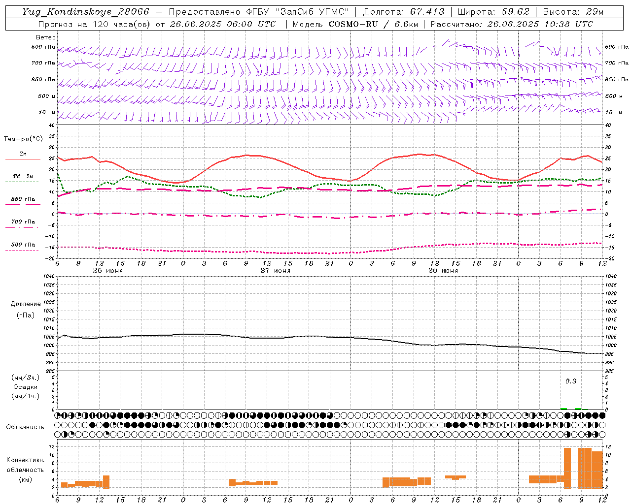Click the "27 июня" date label
Screen dimensions: 631x504
(x=276, y=271)
